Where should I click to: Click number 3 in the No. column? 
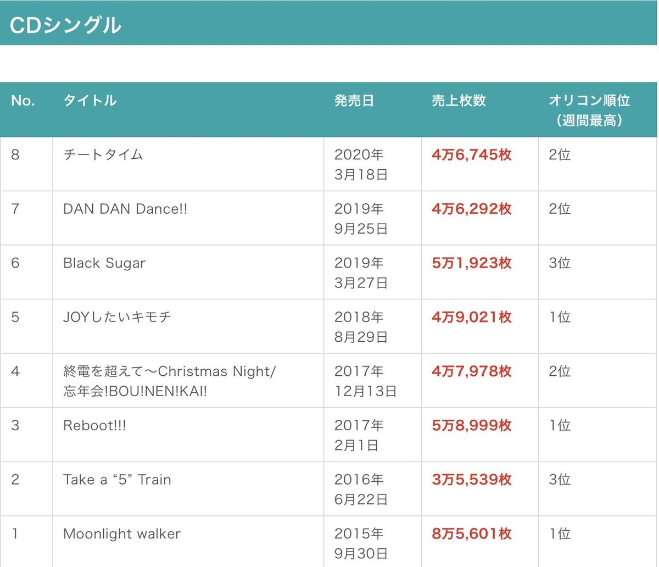coord(15,426)
